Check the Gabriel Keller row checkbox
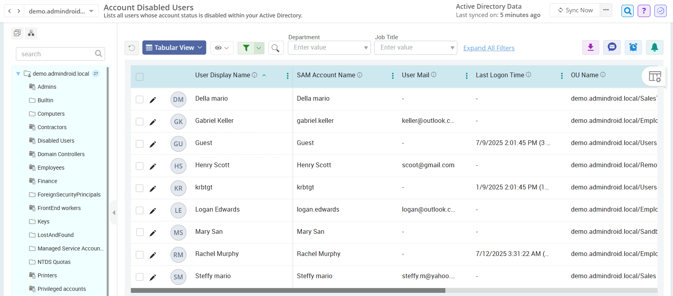Viewport: 673px width, 296px height. click(140, 122)
